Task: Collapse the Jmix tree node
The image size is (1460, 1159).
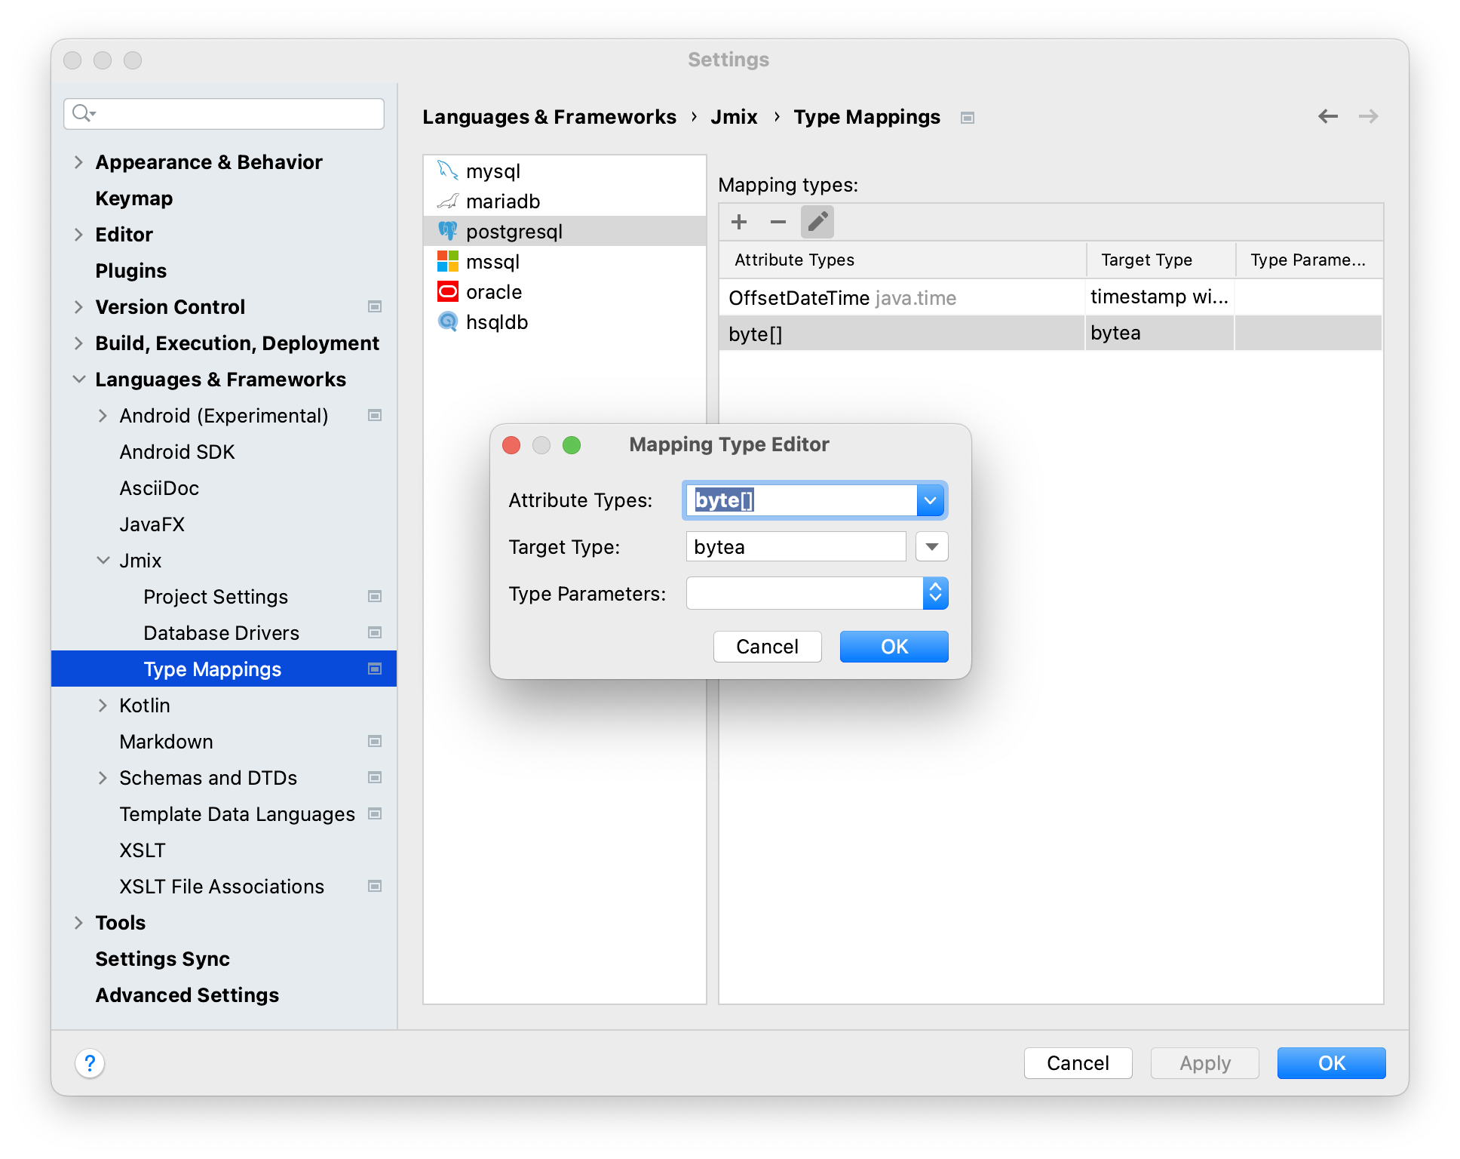Action: 103,561
